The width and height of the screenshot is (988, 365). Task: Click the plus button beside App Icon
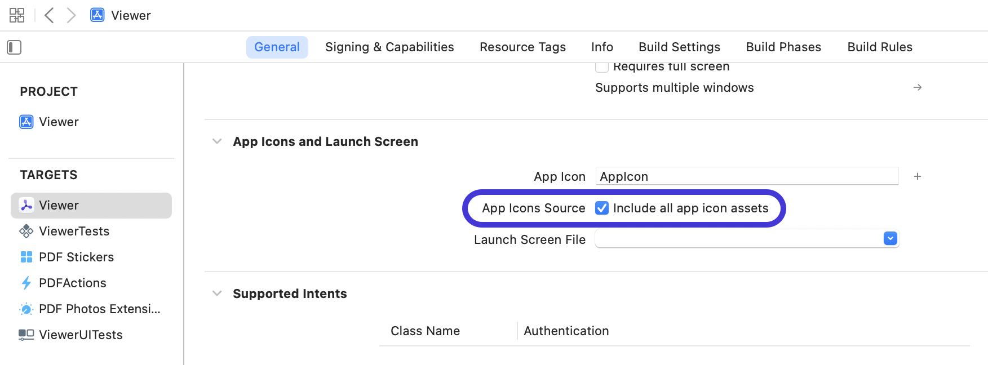point(918,176)
